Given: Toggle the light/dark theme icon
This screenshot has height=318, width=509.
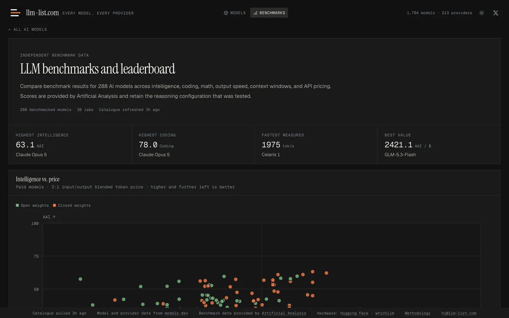Looking at the screenshot, I should (481, 13).
